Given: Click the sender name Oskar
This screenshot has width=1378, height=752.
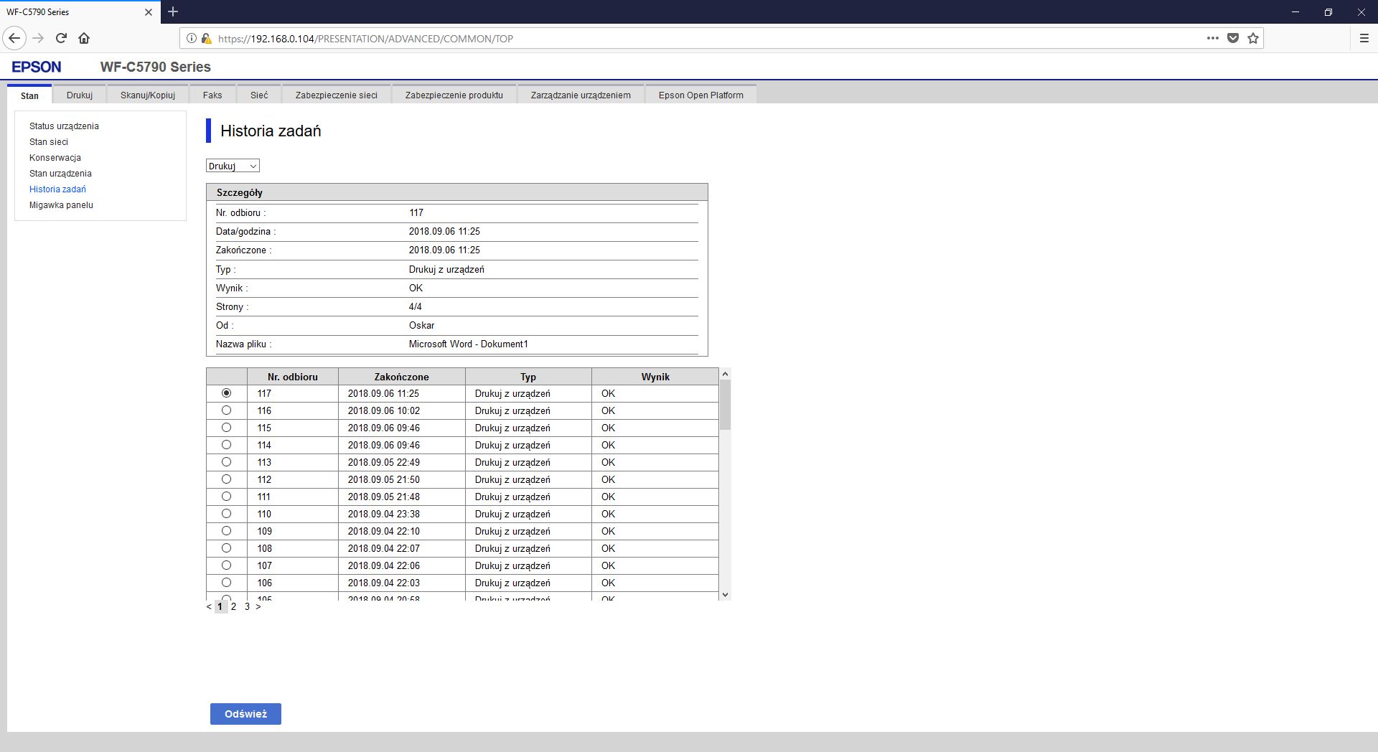Looking at the screenshot, I should [421, 325].
